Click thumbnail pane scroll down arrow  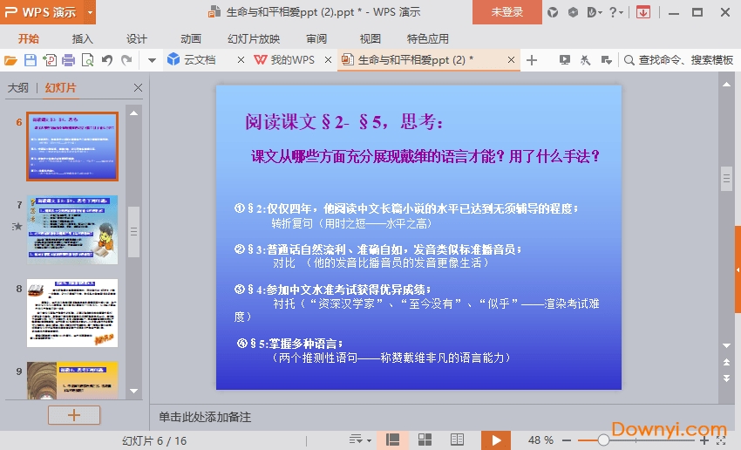(x=133, y=391)
